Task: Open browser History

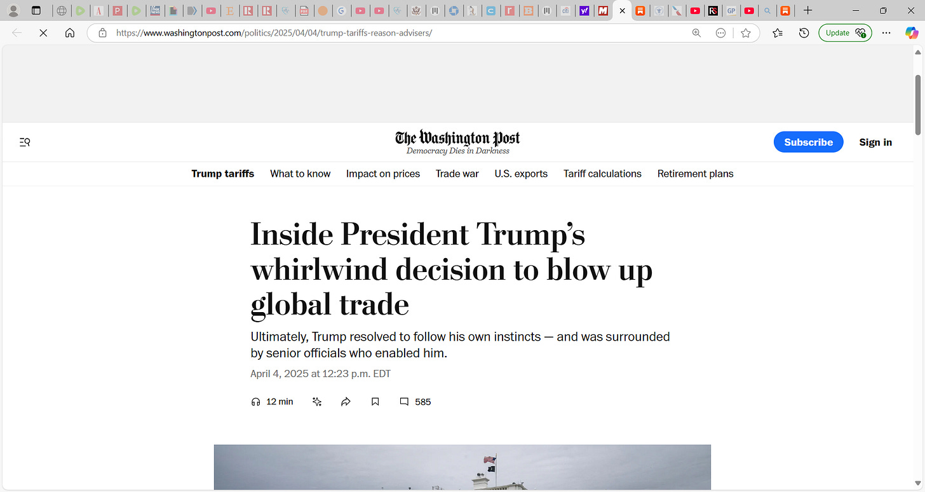Action: pos(804,33)
